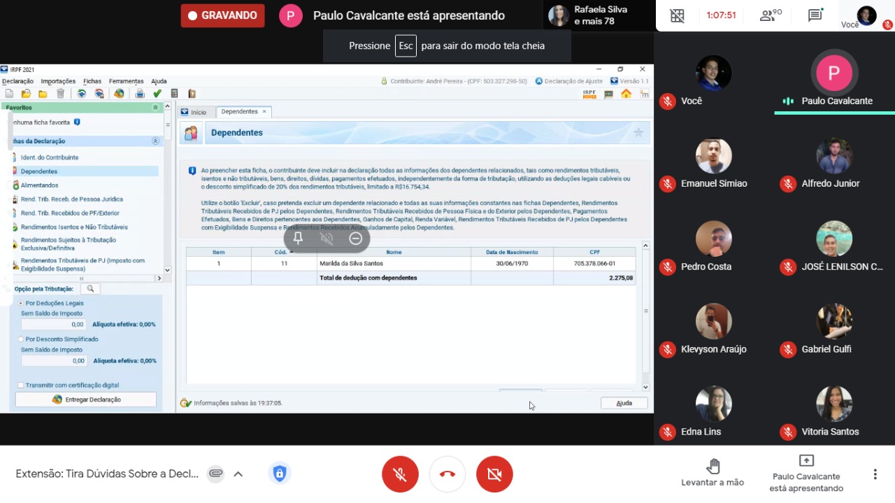Click the 'm' icon at toolbar far right
Screen dimensions: 895x503
click(x=644, y=94)
